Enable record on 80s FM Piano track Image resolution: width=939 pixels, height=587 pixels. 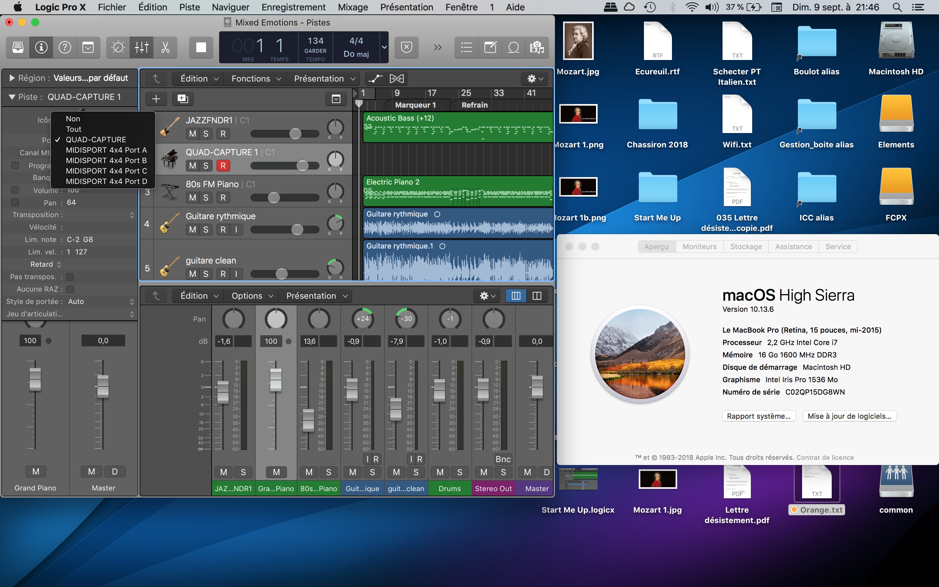point(223,198)
